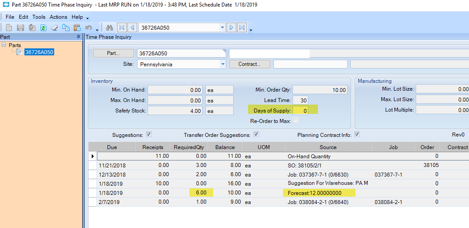Click the Copy icon in toolbar
This screenshot has width=469, height=228.
[x=66, y=28]
